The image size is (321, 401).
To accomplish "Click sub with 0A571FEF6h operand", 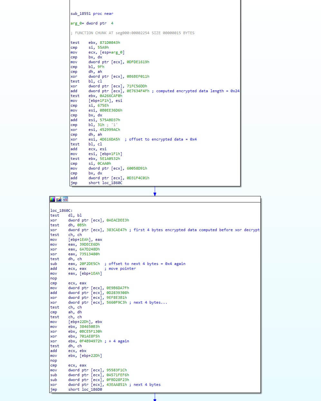I will coord(90,375).
